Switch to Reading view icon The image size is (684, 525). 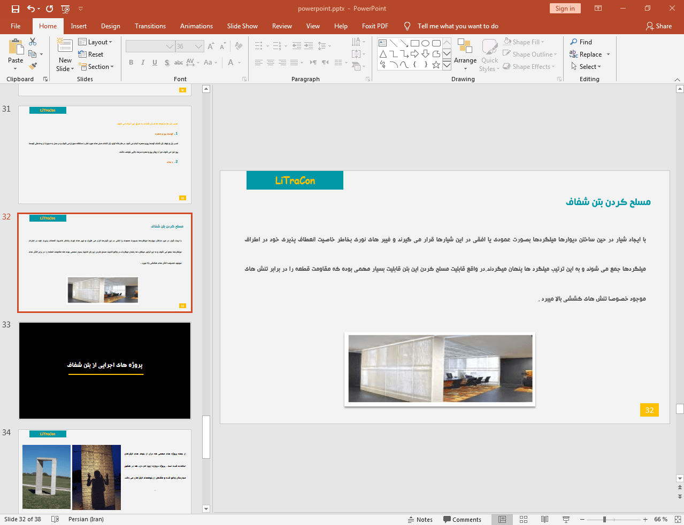[x=544, y=519]
